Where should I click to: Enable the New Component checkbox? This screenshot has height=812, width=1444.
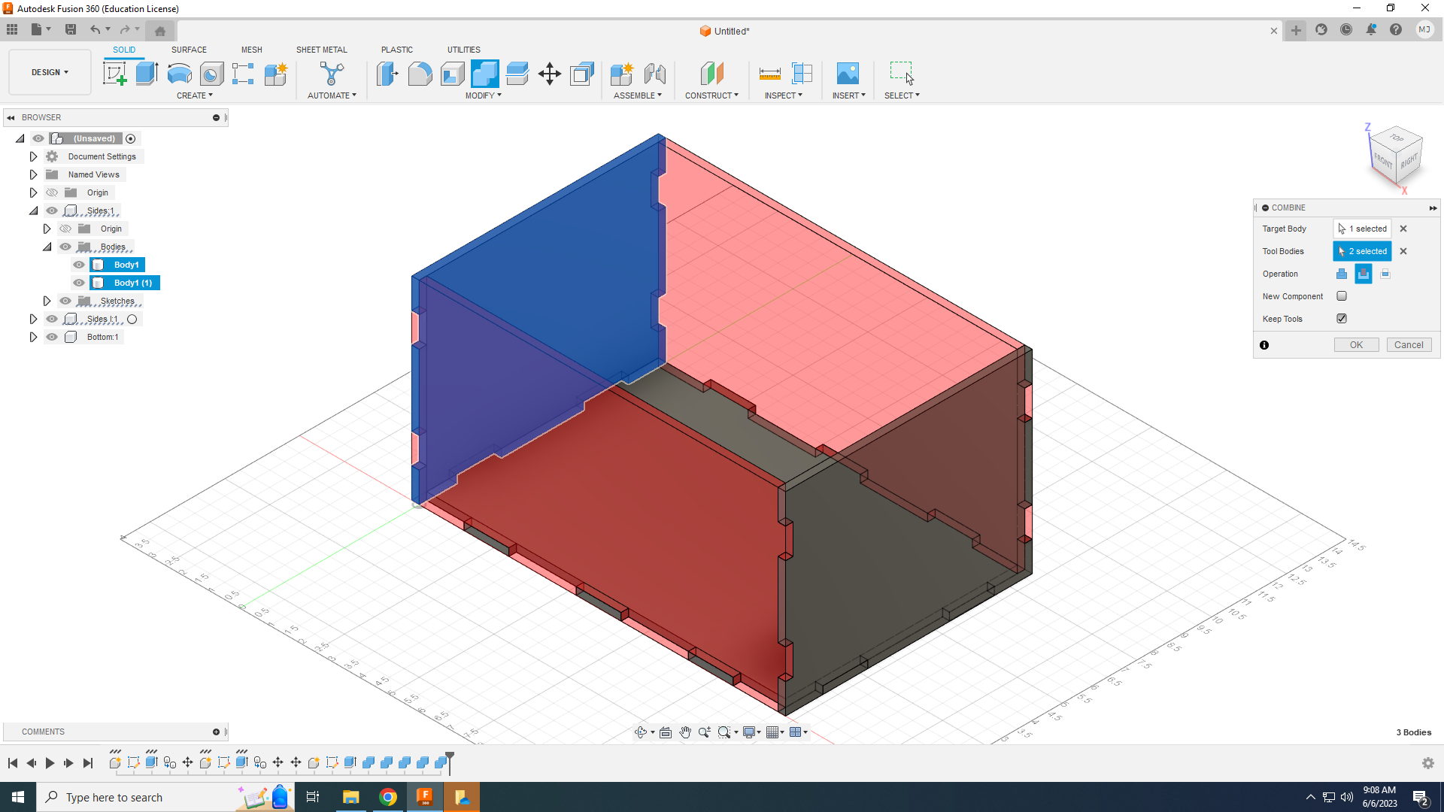pyautogui.click(x=1342, y=296)
